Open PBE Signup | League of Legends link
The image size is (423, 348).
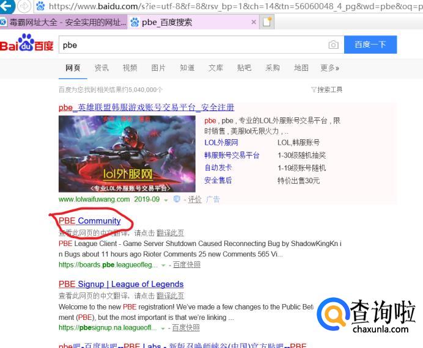[121, 284]
